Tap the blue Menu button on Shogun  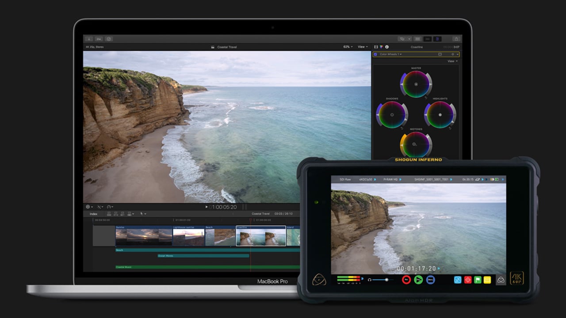point(430,280)
